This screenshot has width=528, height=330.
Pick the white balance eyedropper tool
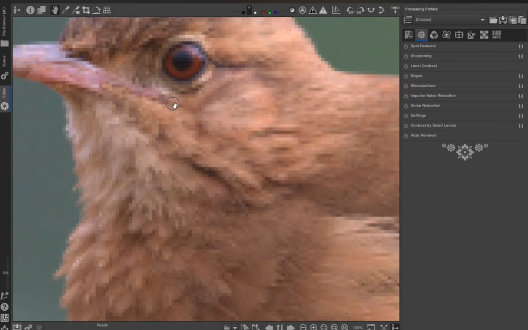coord(65,10)
